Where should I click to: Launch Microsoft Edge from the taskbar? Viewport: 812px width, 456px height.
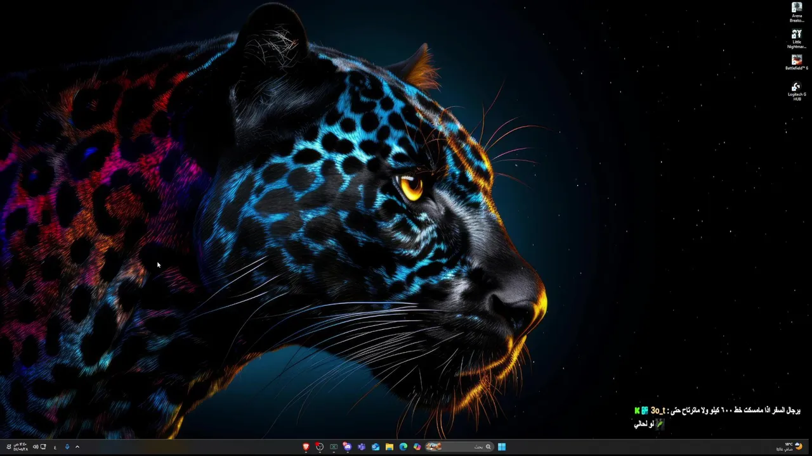click(x=403, y=446)
